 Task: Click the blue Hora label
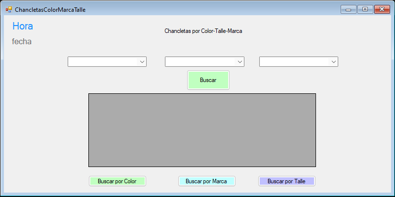(23, 26)
